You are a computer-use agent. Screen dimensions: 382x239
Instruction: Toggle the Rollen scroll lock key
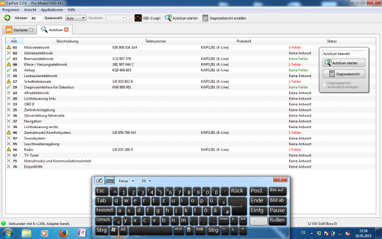click(278, 221)
